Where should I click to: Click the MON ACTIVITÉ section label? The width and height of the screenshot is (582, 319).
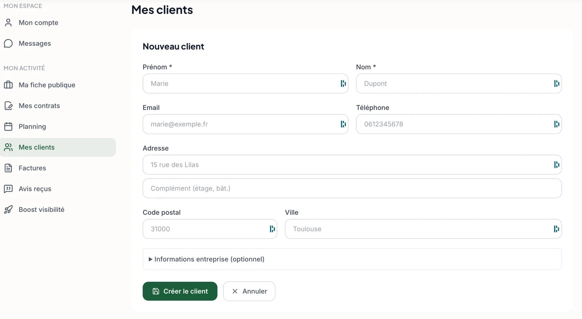pos(24,68)
